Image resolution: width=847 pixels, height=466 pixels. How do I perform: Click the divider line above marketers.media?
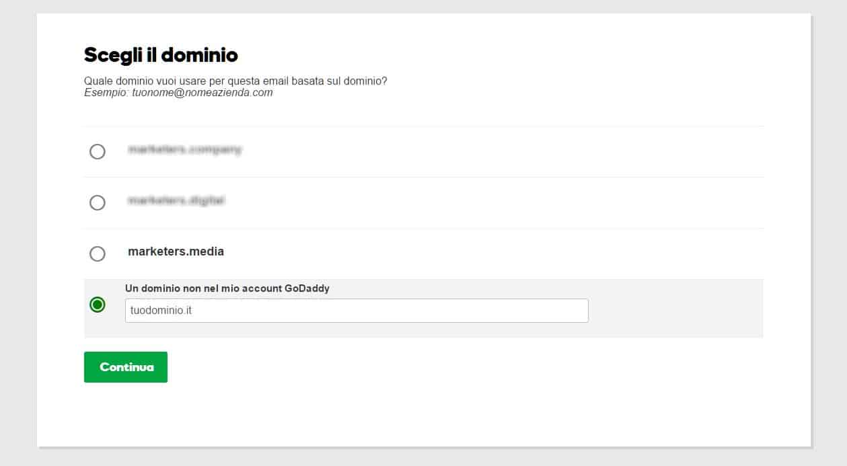point(424,228)
